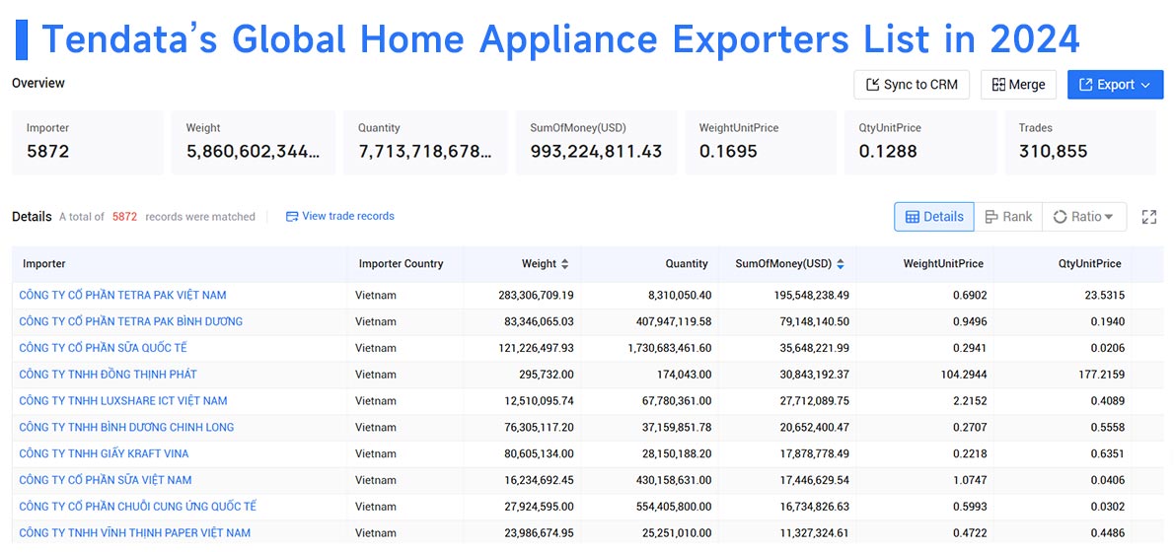Click the WeightUnitPrice card value 0.1695
The width and height of the screenshot is (1174, 552).
(728, 152)
